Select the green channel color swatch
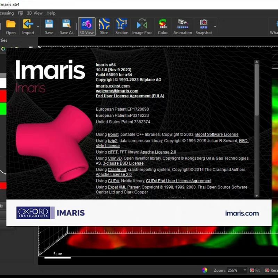This screenshot has height=278, width=278. (x=3, y=108)
